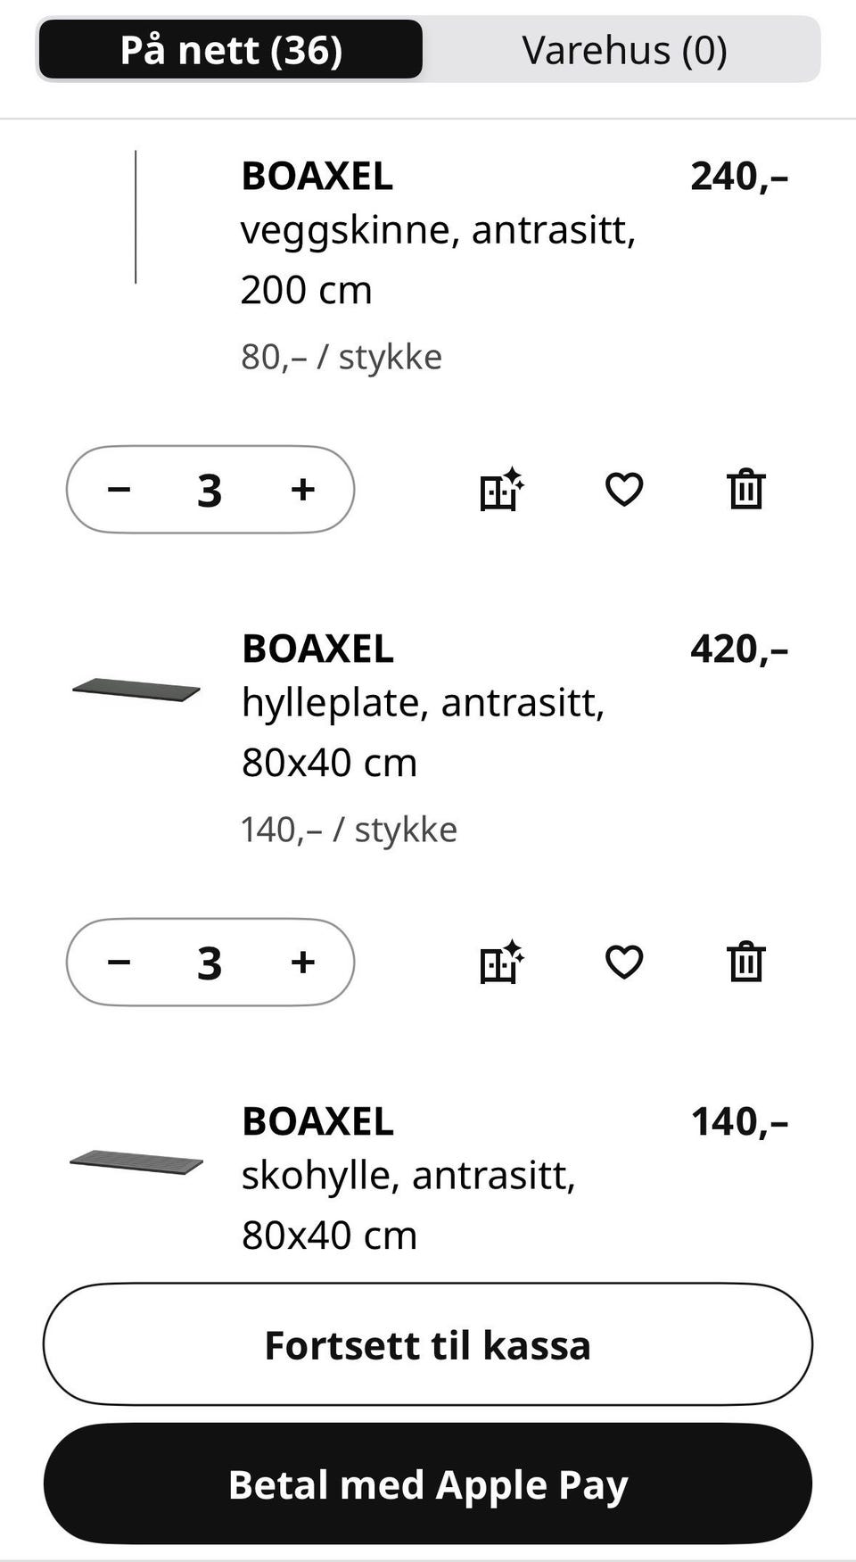Image resolution: width=856 pixels, height=1562 pixels.
Task: Add one more hylleplate with plus
Action: [303, 962]
